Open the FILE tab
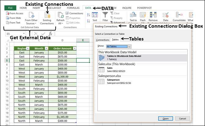Screen dimensions: 205x126 tap(10, 8)
